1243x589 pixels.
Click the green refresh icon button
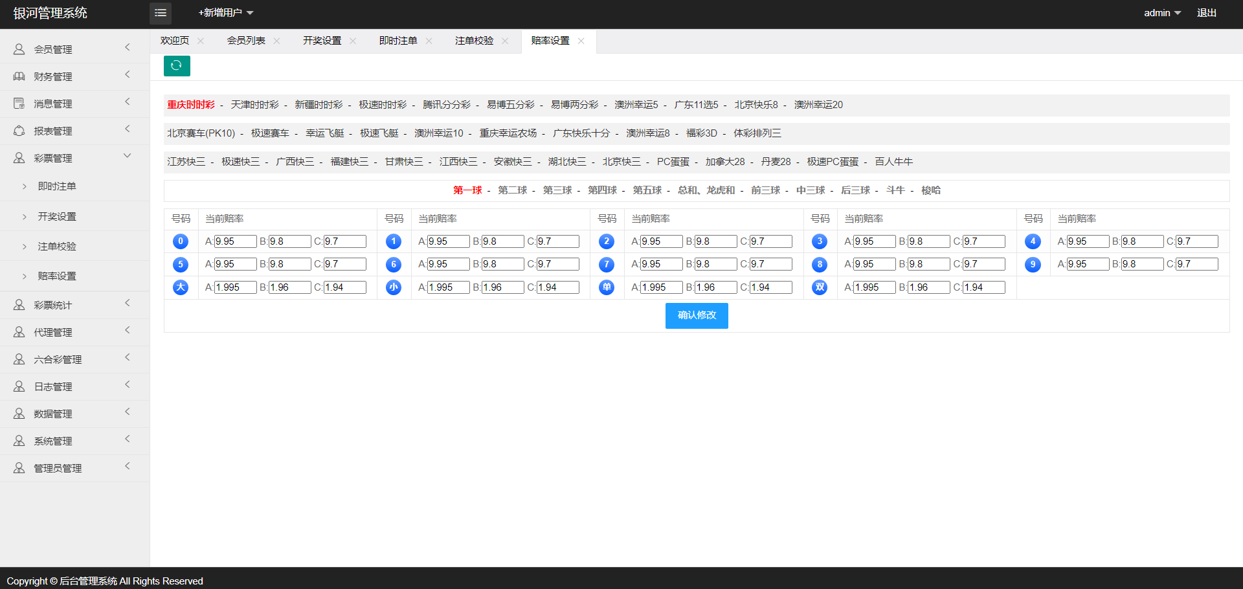pos(177,66)
